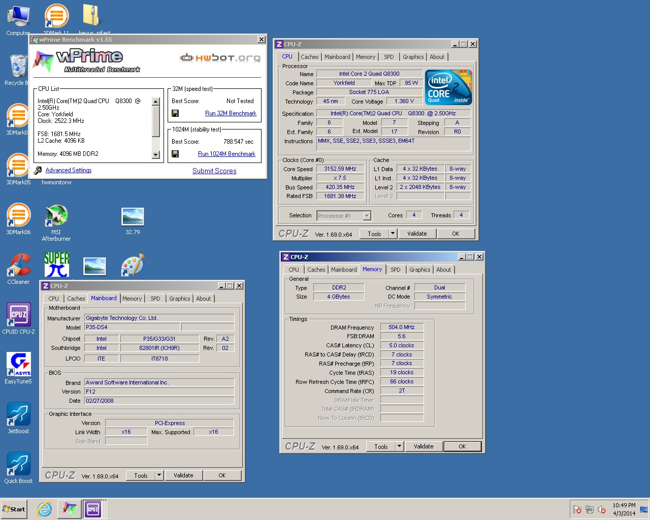Image resolution: width=650 pixels, height=520 pixels.
Task: Open Caches tab in top CPU-Z window
Action: tap(309, 57)
